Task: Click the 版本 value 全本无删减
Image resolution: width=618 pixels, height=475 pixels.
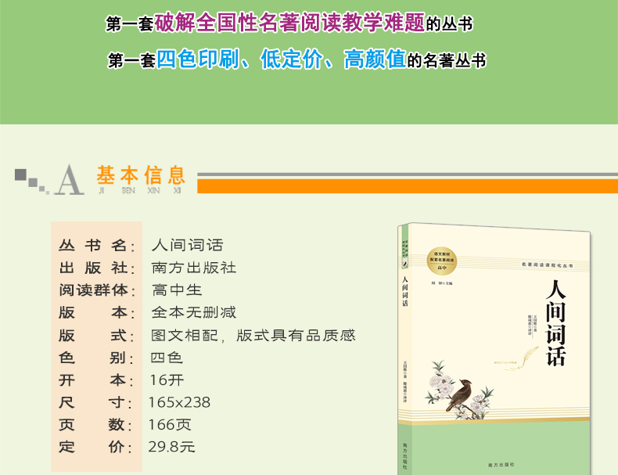Action: click(x=193, y=312)
